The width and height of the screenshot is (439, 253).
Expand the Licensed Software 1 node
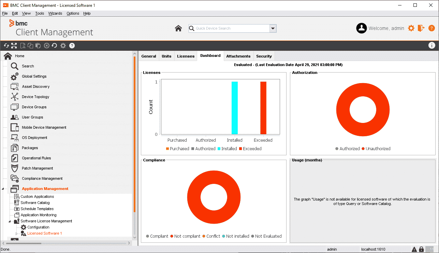[17, 234]
